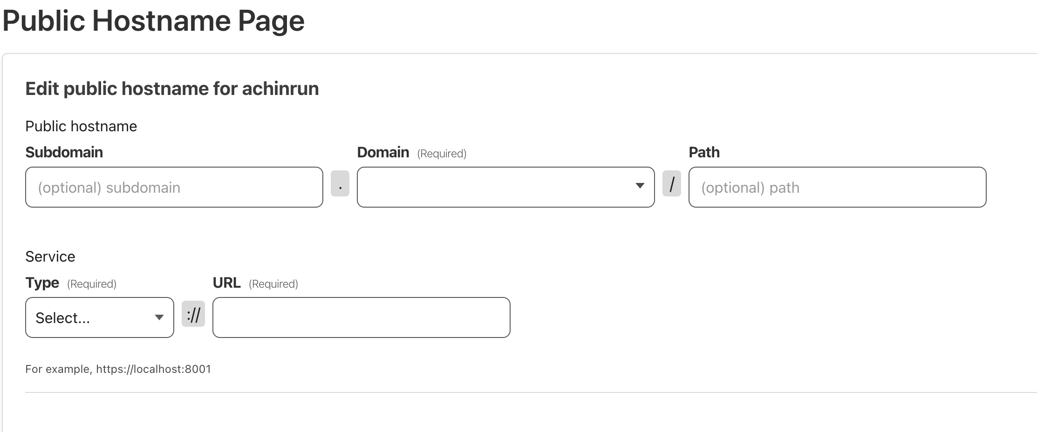Image resolution: width=1037 pixels, height=432 pixels.
Task: Click the "Type" field label
Action: [x=42, y=283]
